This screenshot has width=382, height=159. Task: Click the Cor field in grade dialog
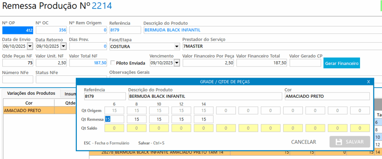coord(326,96)
